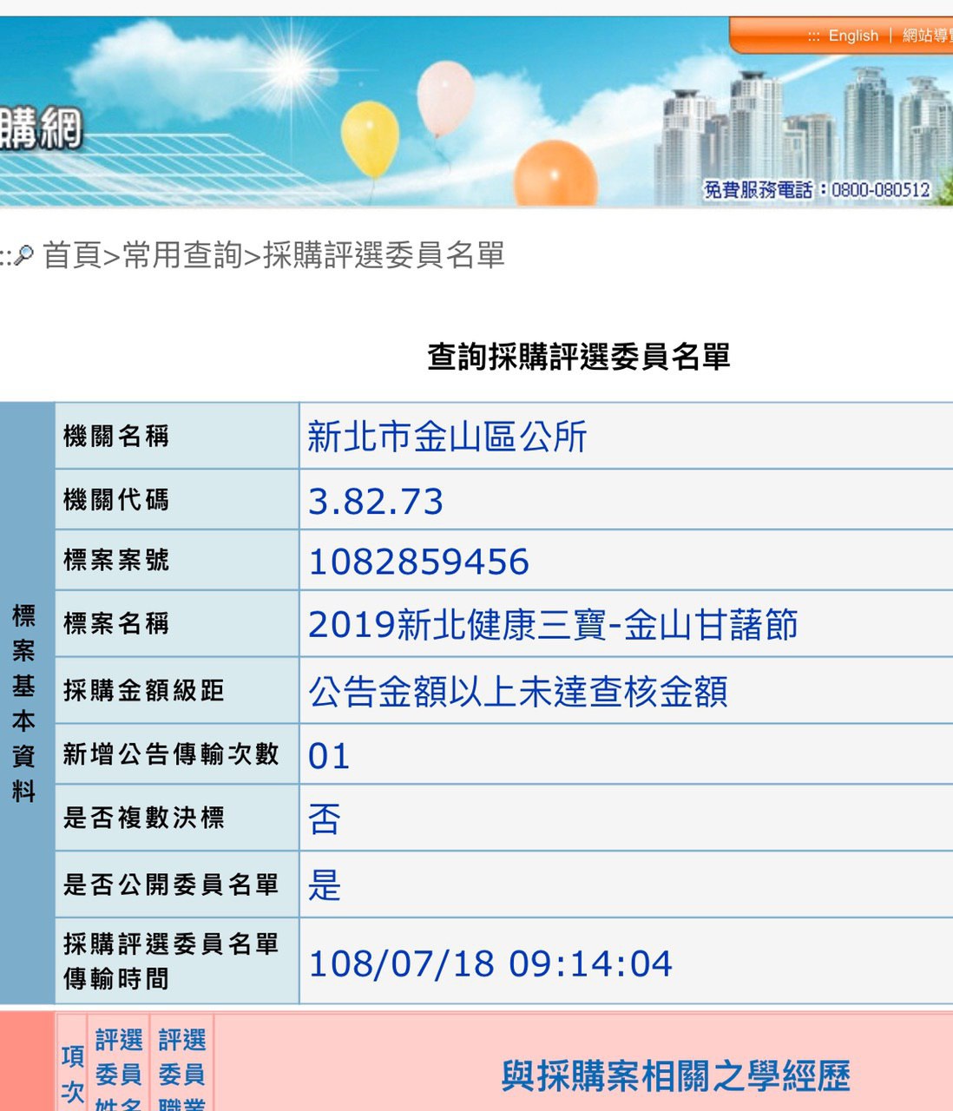This screenshot has width=953, height=1111.
Task: Click the 標案名稱 label cell
Action: (177, 624)
